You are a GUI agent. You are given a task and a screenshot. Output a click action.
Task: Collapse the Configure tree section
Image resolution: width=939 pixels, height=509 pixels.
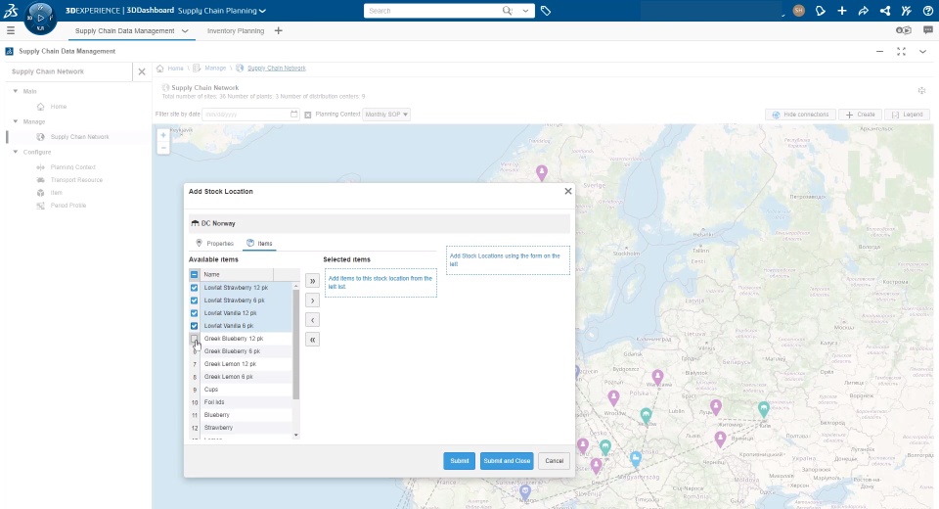(16, 153)
